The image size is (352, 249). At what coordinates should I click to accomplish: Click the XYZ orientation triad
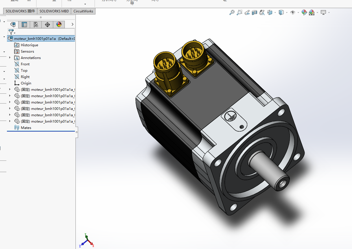(86, 240)
